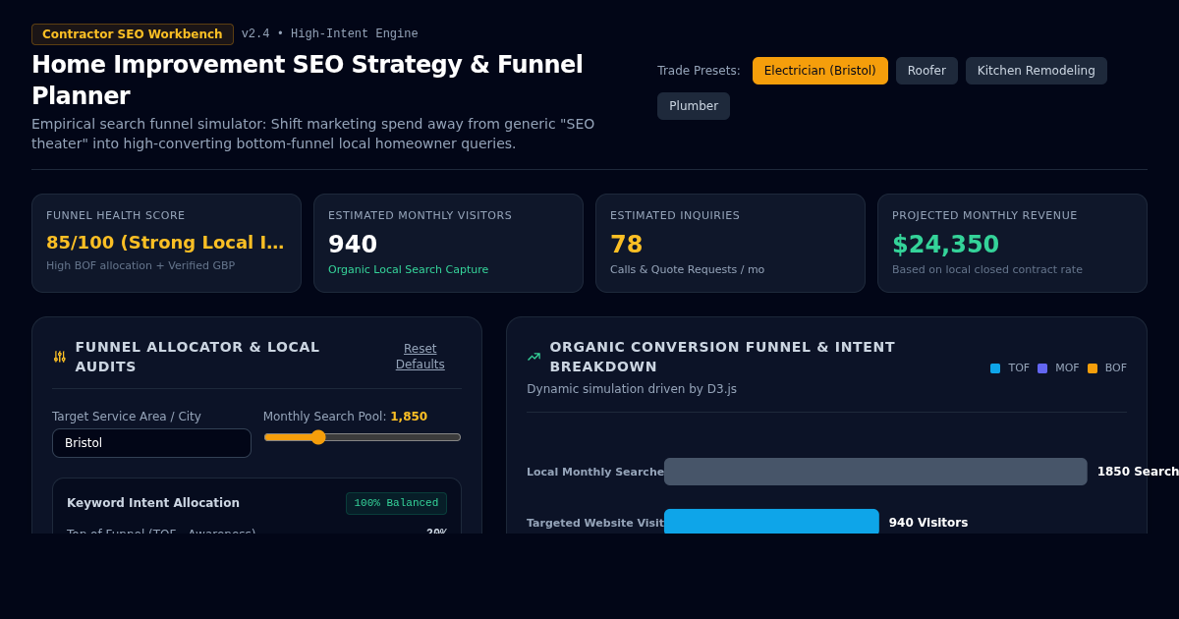This screenshot has width=1179, height=619.
Task: Switch to the Plumber preset
Action: [694, 106]
